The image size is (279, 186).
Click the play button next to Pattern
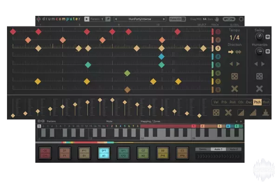[86, 19]
